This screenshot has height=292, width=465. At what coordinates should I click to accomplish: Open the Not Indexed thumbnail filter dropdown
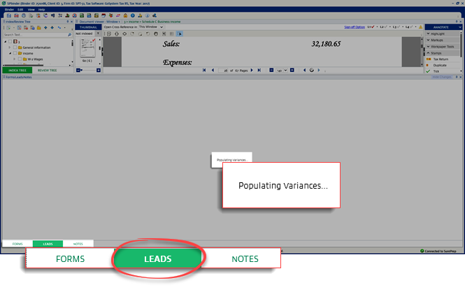(98, 34)
